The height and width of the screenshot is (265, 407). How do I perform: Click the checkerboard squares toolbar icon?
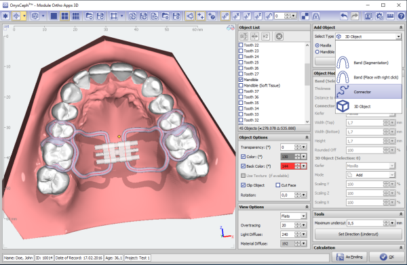(x=305, y=16)
